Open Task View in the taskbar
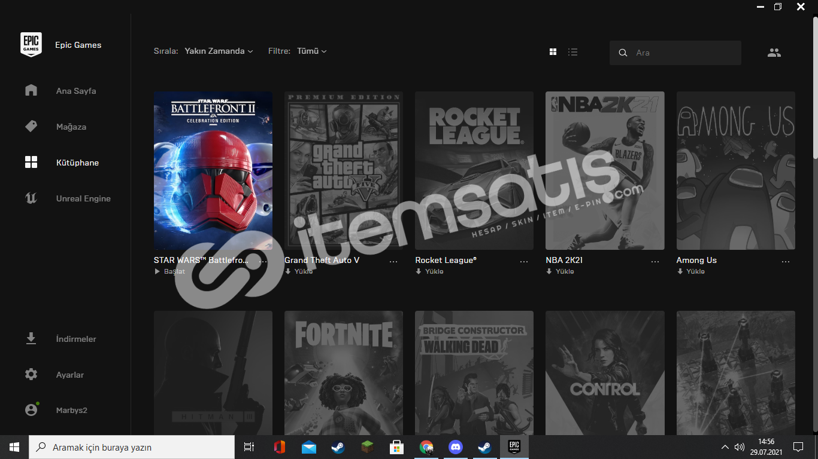This screenshot has width=818, height=459. [249, 447]
